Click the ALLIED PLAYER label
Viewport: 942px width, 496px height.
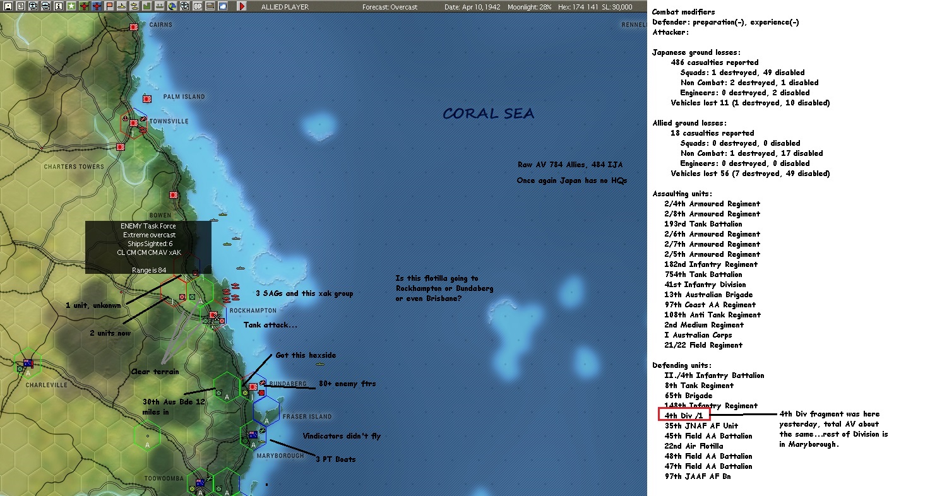tap(285, 7)
